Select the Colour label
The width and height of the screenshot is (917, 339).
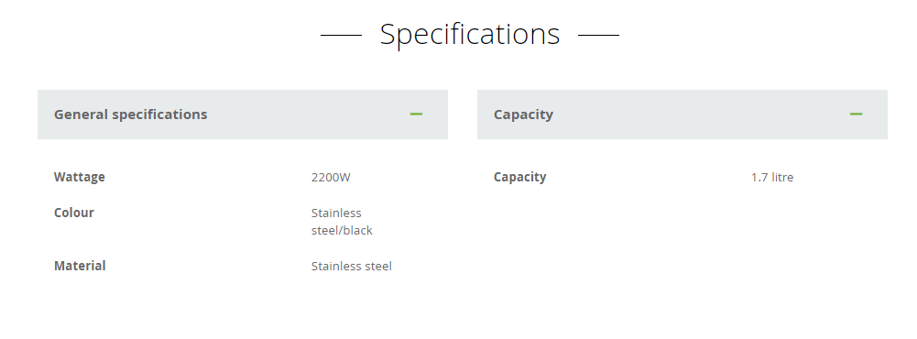coord(73,213)
